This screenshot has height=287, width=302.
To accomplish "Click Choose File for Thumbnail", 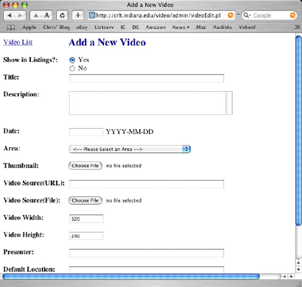I will (85, 166).
